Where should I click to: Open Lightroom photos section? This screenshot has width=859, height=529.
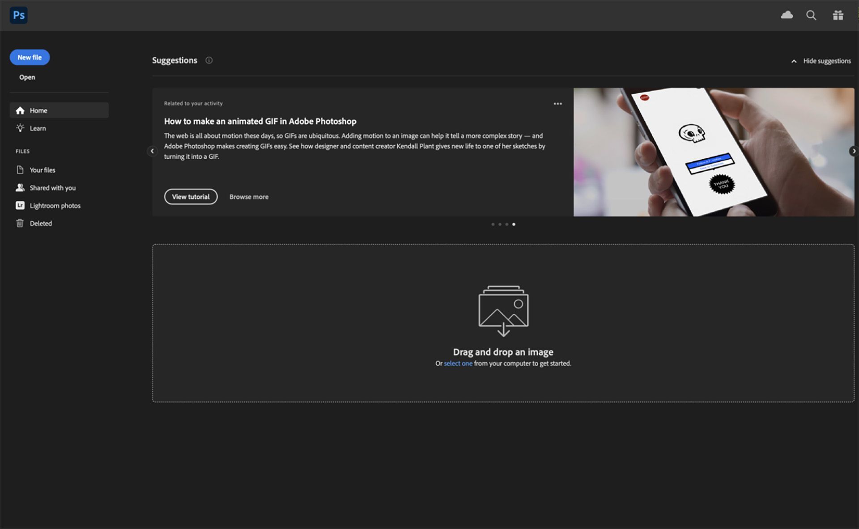click(x=59, y=206)
